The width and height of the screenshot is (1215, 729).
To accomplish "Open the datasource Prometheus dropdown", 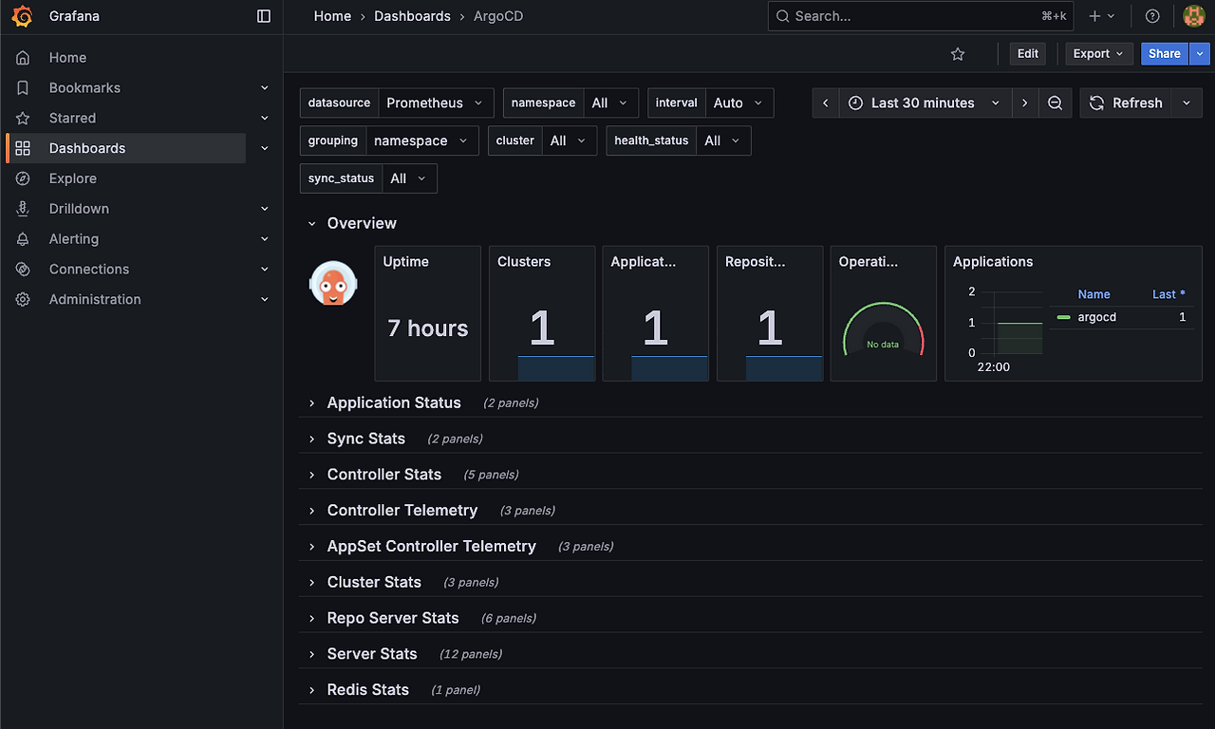I will 437,103.
